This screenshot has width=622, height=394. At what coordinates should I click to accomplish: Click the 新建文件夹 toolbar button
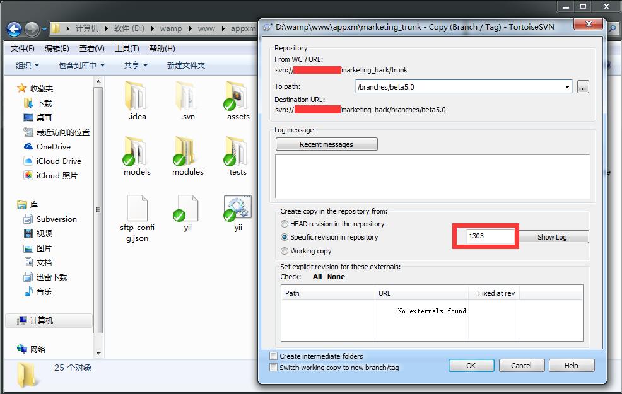tap(186, 65)
